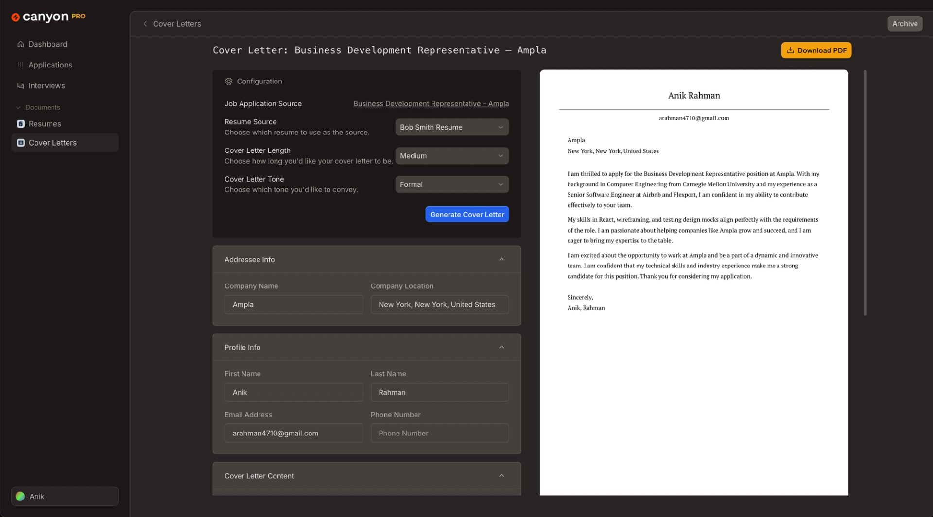Select Cover Letters in the sidebar
Image resolution: width=933 pixels, height=517 pixels.
click(65, 143)
